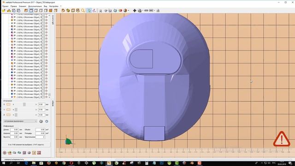The image size is (295, 166).
Task: Click the axes move tool beside the pointer
Action: [x=94, y=11]
